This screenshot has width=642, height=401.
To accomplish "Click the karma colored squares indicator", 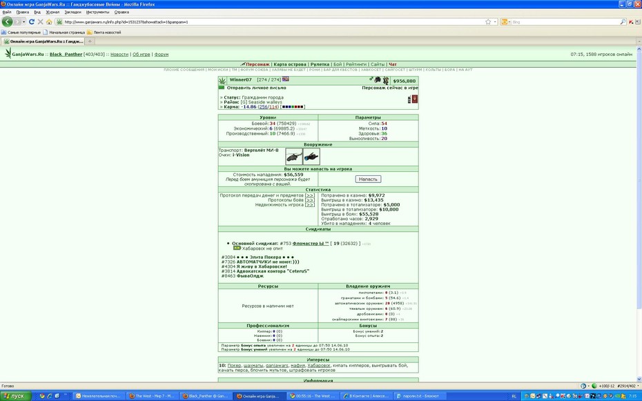I will click(x=293, y=107).
